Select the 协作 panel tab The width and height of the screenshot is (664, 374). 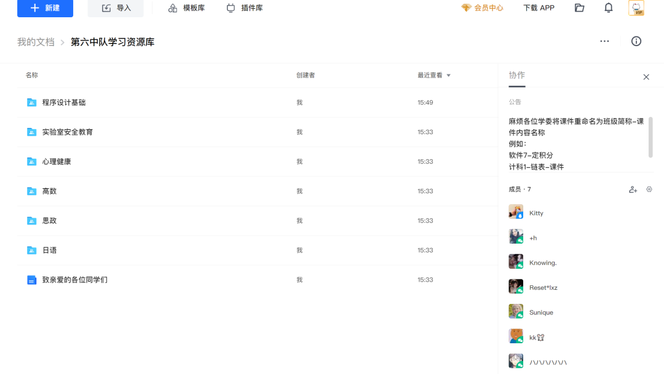pyautogui.click(x=516, y=75)
